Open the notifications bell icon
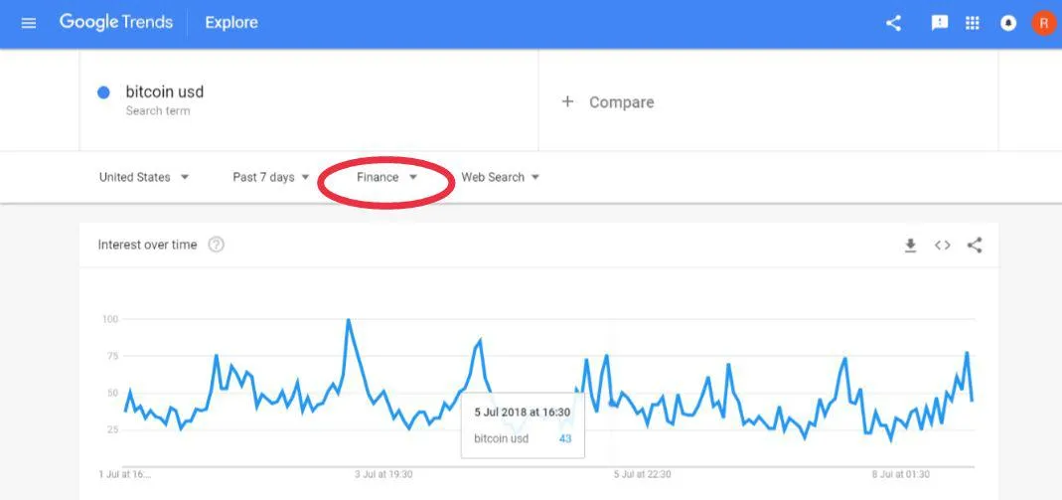The width and height of the screenshot is (1062, 500). click(x=1008, y=23)
